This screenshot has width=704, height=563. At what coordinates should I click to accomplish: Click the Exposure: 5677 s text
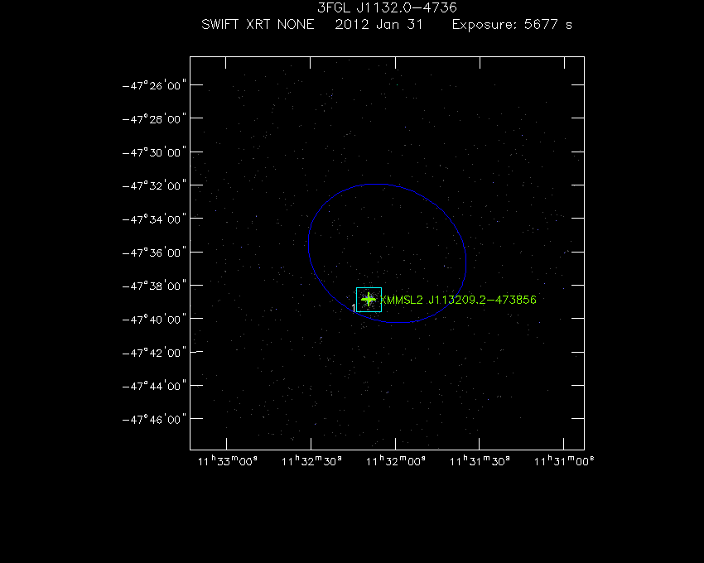(x=512, y=25)
